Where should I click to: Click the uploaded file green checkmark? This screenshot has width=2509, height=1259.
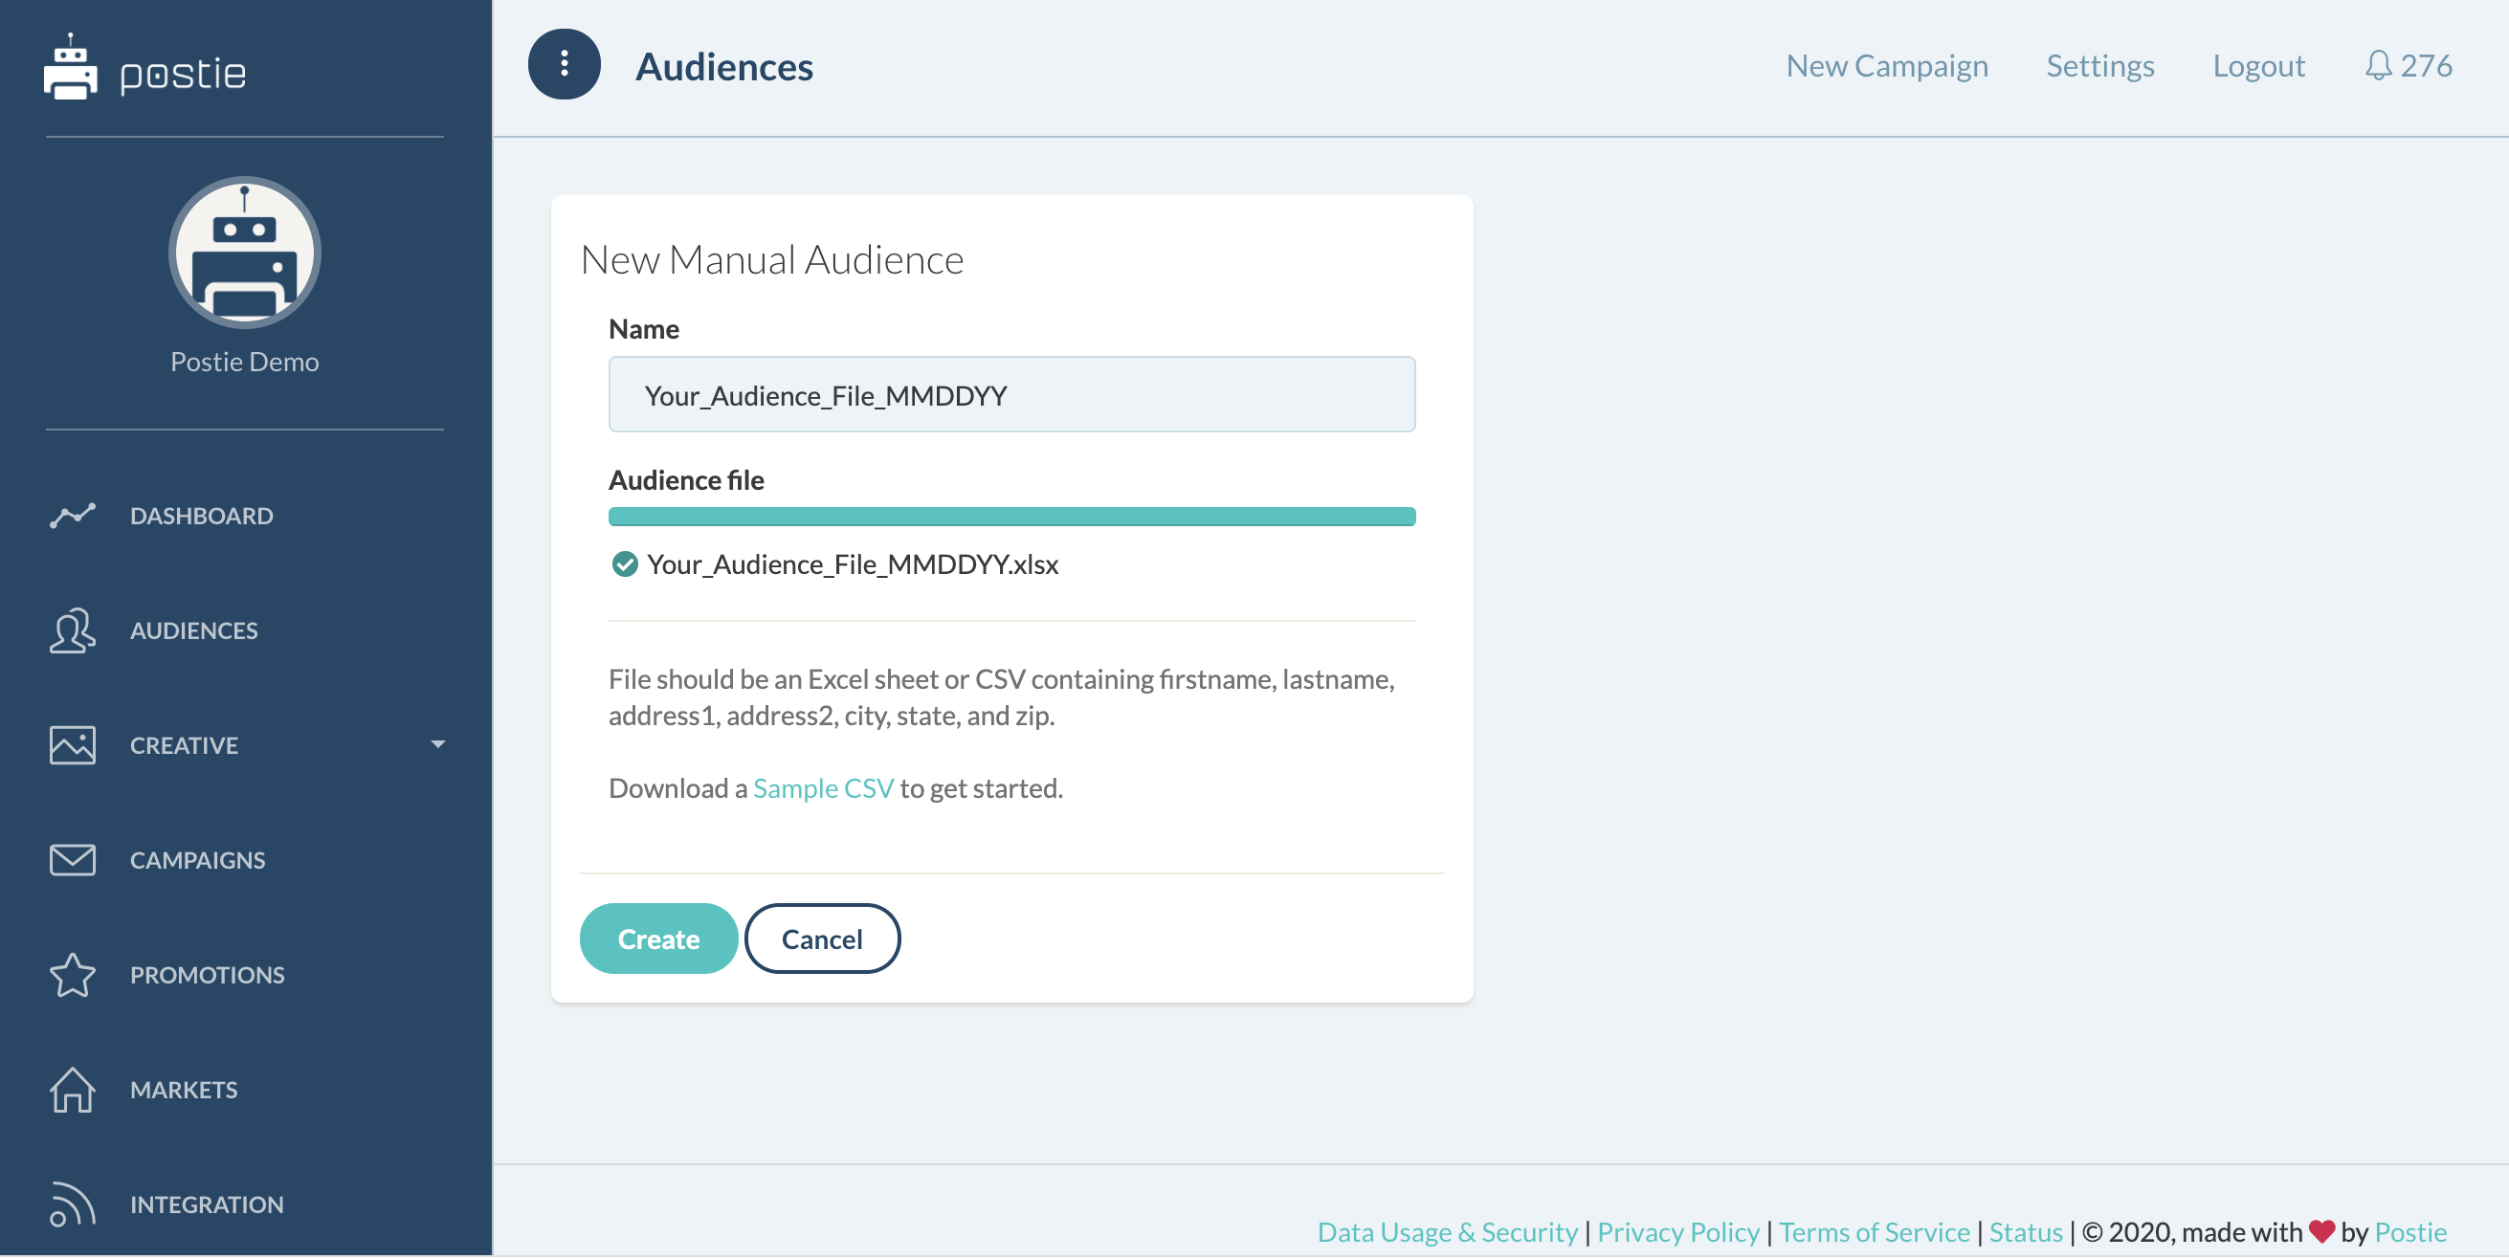click(x=624, y=564)
